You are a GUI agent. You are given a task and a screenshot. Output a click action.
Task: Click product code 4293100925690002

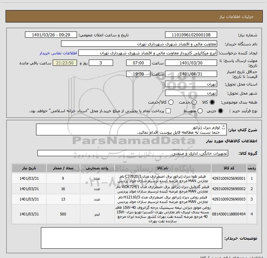(229, 189)
